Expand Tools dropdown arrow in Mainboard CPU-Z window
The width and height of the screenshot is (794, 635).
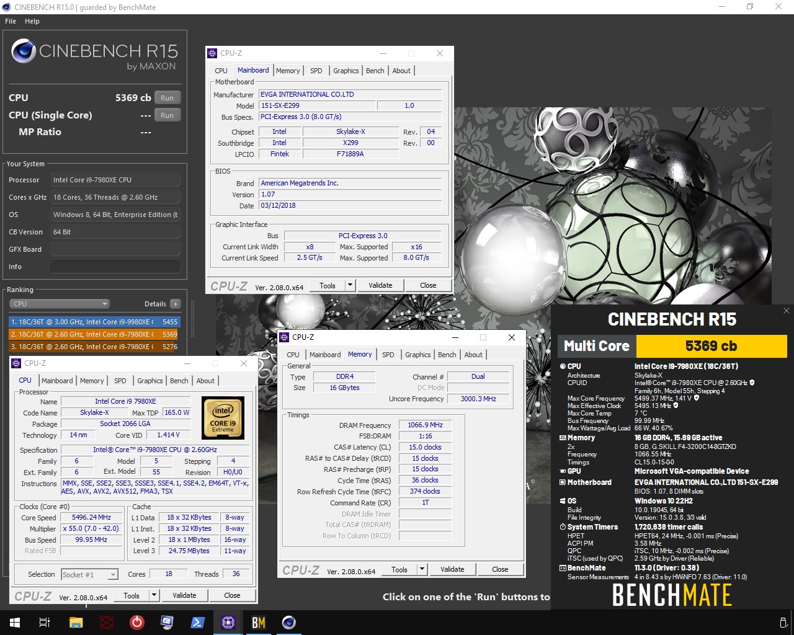(x=350, y=286)
